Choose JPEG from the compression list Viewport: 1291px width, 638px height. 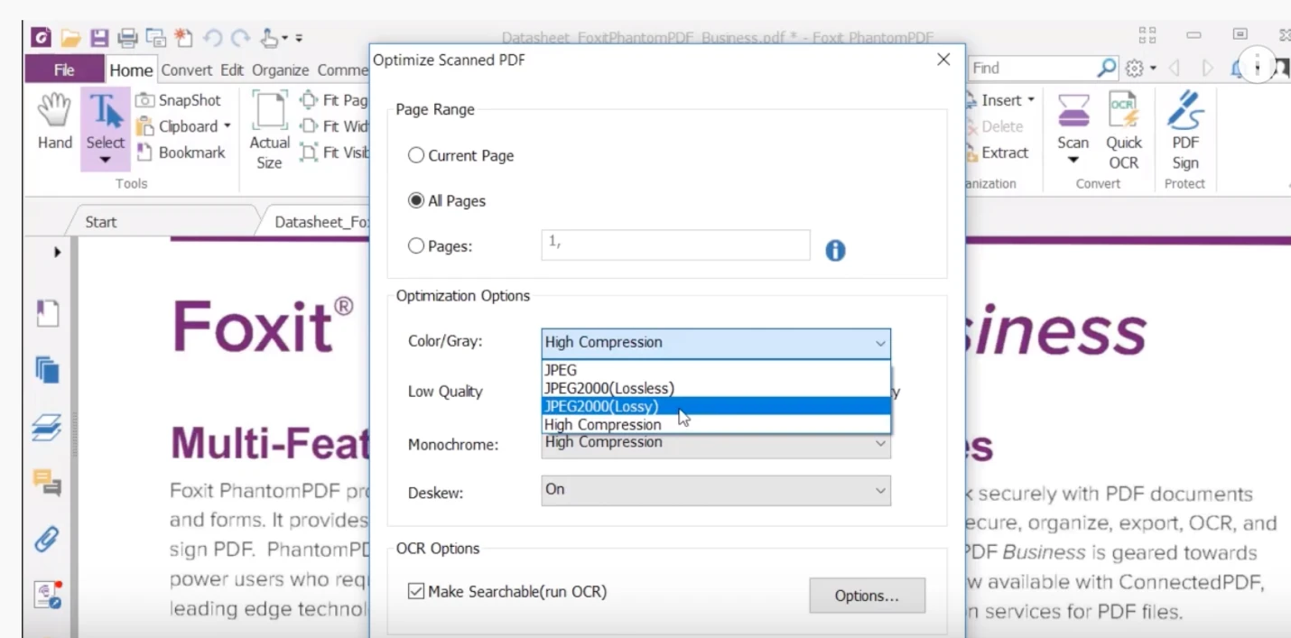coord(715,370)
